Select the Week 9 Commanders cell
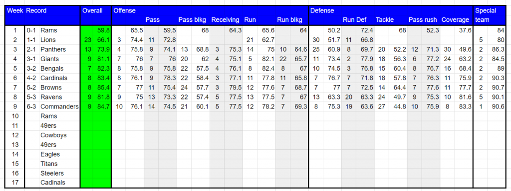This screenshot has width=511, height=191. [x=59, y=107]
